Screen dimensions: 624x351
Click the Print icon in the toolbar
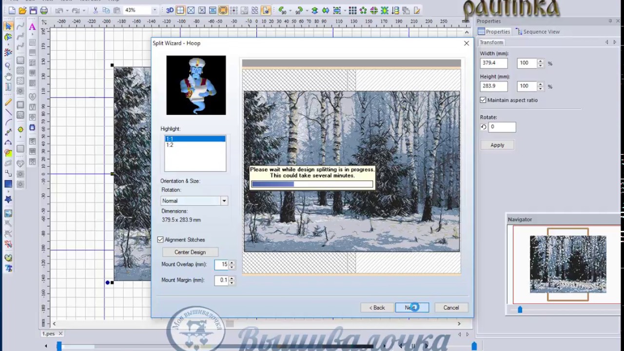44,10
